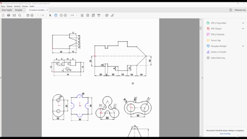Collapse the right tools pane arrow

pos(202,78)
